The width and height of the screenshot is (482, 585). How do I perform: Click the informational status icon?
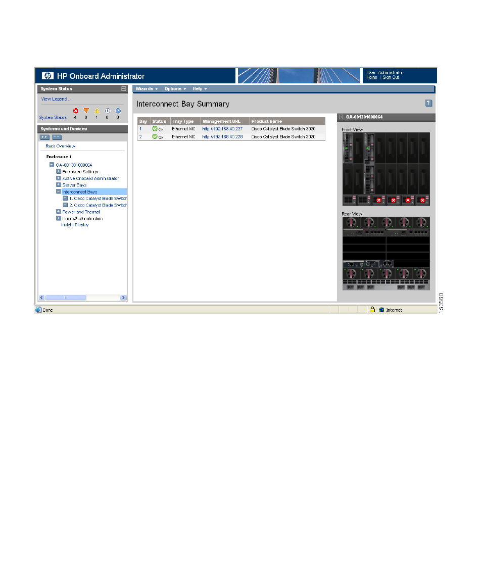click(108, 111)
